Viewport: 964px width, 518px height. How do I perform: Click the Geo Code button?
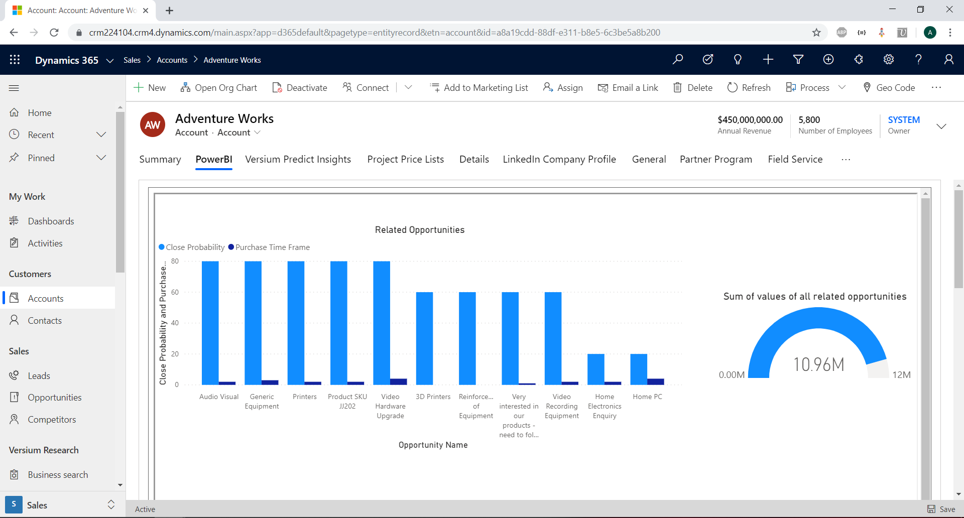[889, 87]
